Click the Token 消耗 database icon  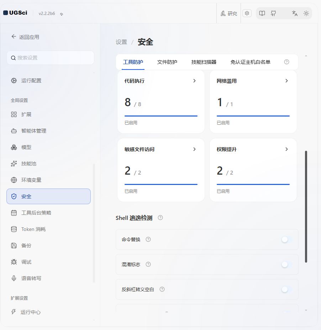click(14, 229)
